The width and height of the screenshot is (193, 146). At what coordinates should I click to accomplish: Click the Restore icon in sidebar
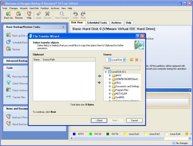pyautogui.click(x=9, y=49)
